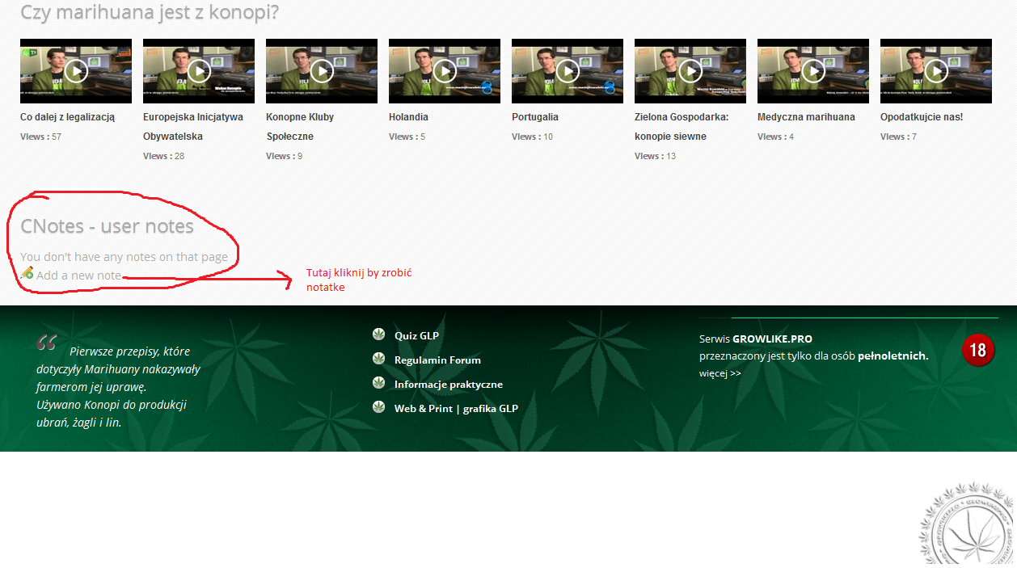Open the 'Co dalej z legalizacją' title link

coord(68,117)
